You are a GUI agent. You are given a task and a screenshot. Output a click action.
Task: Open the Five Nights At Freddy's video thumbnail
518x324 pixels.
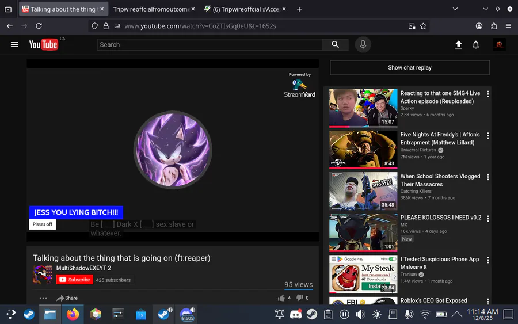[363, 150]
